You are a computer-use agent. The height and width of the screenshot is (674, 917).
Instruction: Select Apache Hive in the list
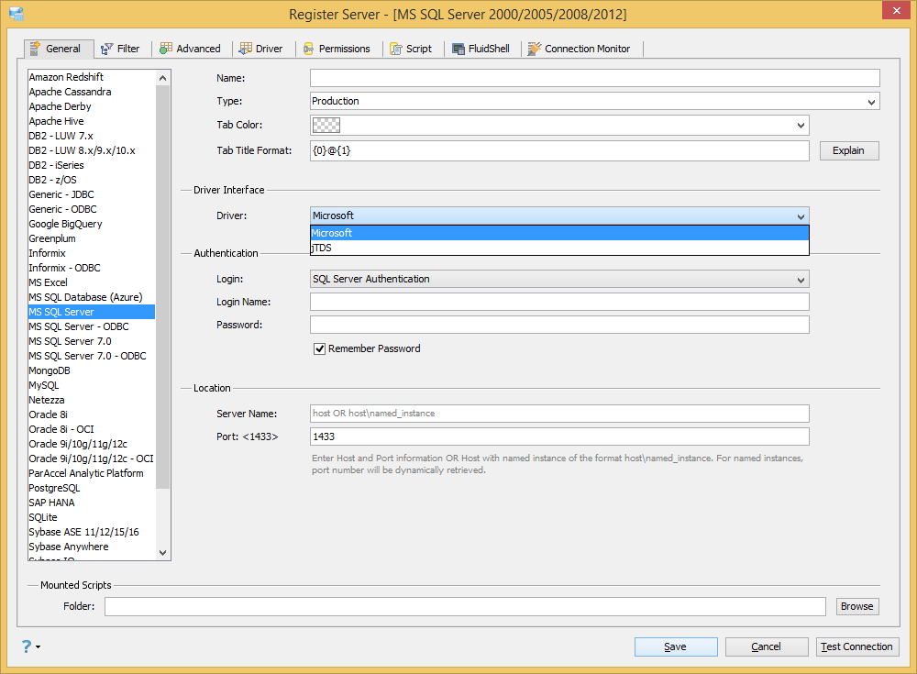pyautogui.click(x=92, y=121)
